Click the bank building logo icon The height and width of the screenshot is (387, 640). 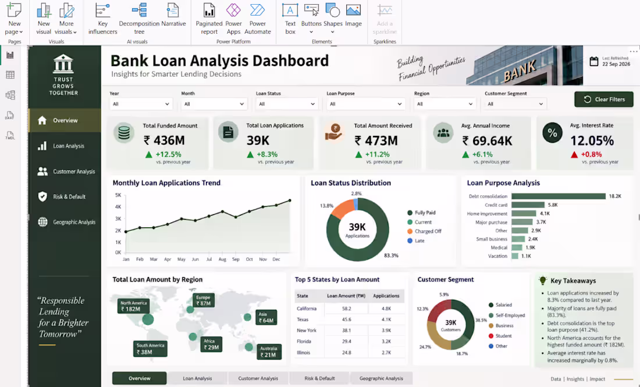coord(63,63)
